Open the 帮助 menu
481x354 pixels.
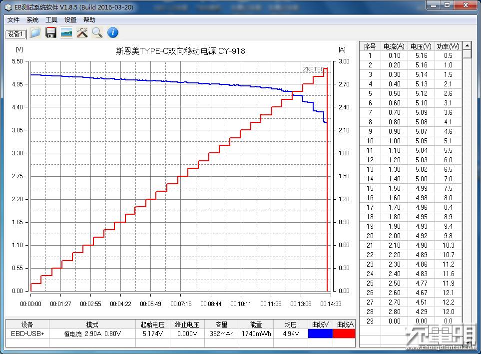[x=89, y=20]
